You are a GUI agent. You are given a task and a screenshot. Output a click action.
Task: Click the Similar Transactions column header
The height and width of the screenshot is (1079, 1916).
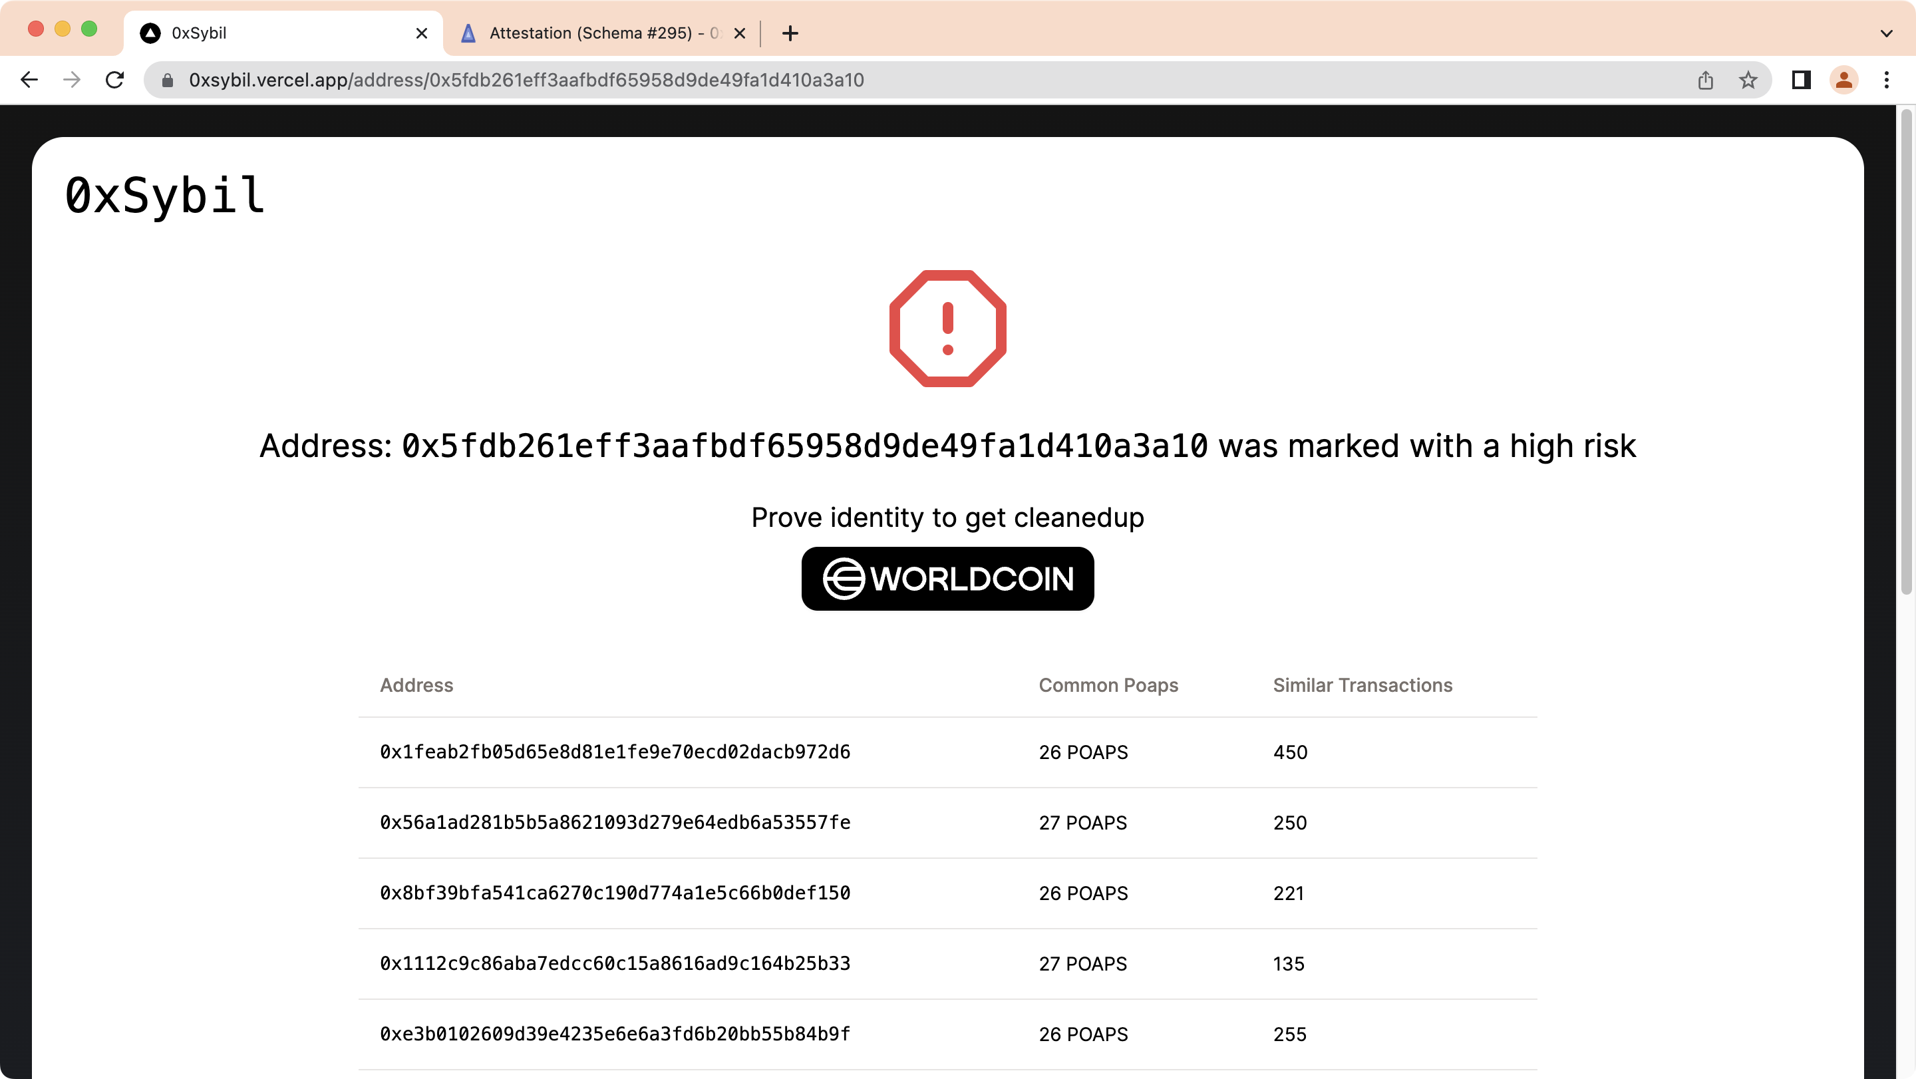(1362, 685)
